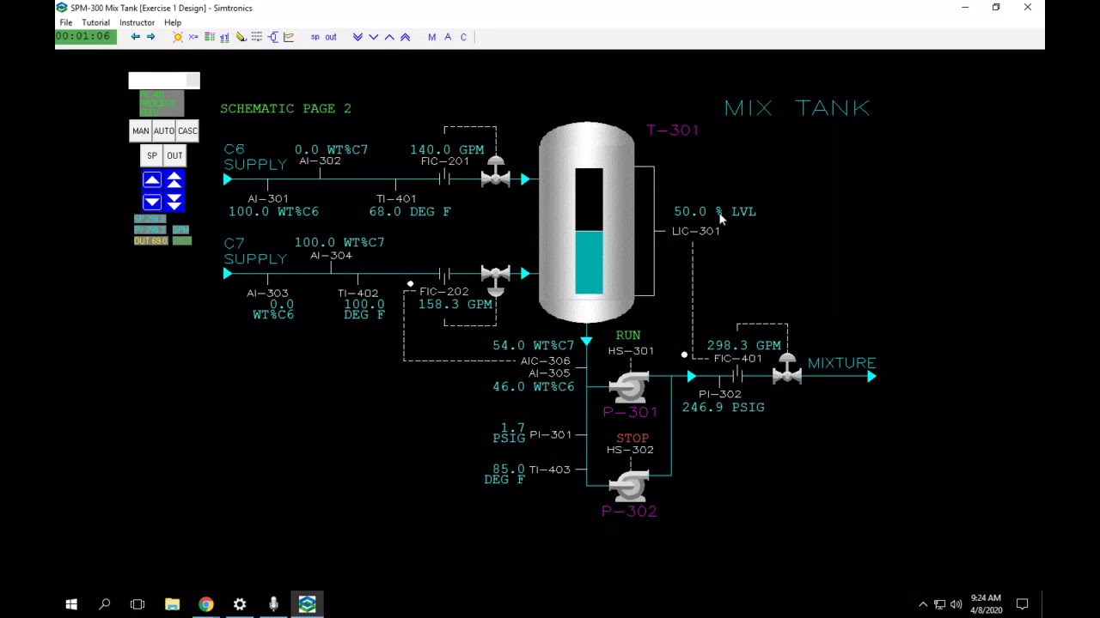Switch controller to MAN mode

[x=140, y=130]
